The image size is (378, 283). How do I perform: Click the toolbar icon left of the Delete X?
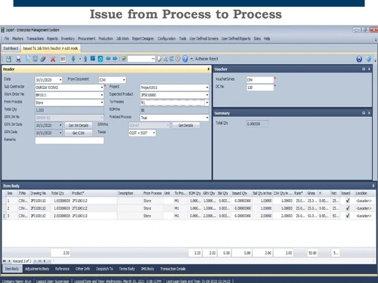click(x=43, y=59)
